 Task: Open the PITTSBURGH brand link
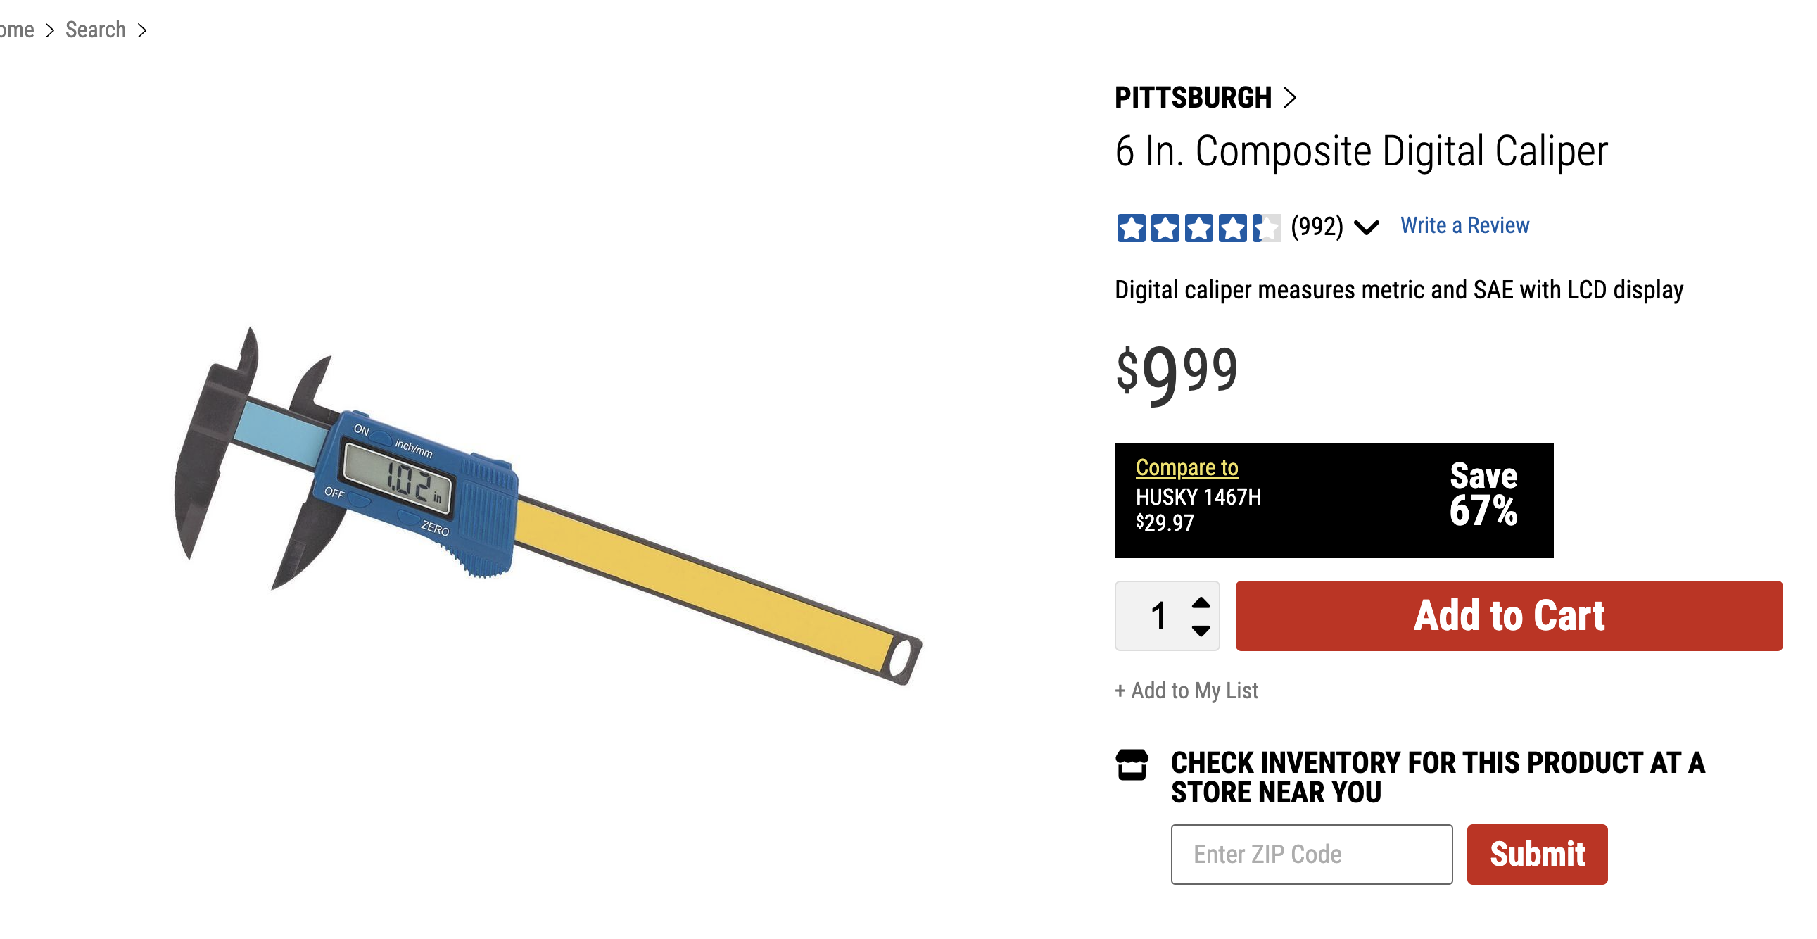pos(1193,97)
